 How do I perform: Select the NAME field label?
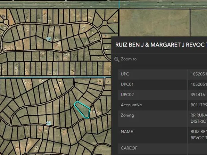tap(127, 132)
